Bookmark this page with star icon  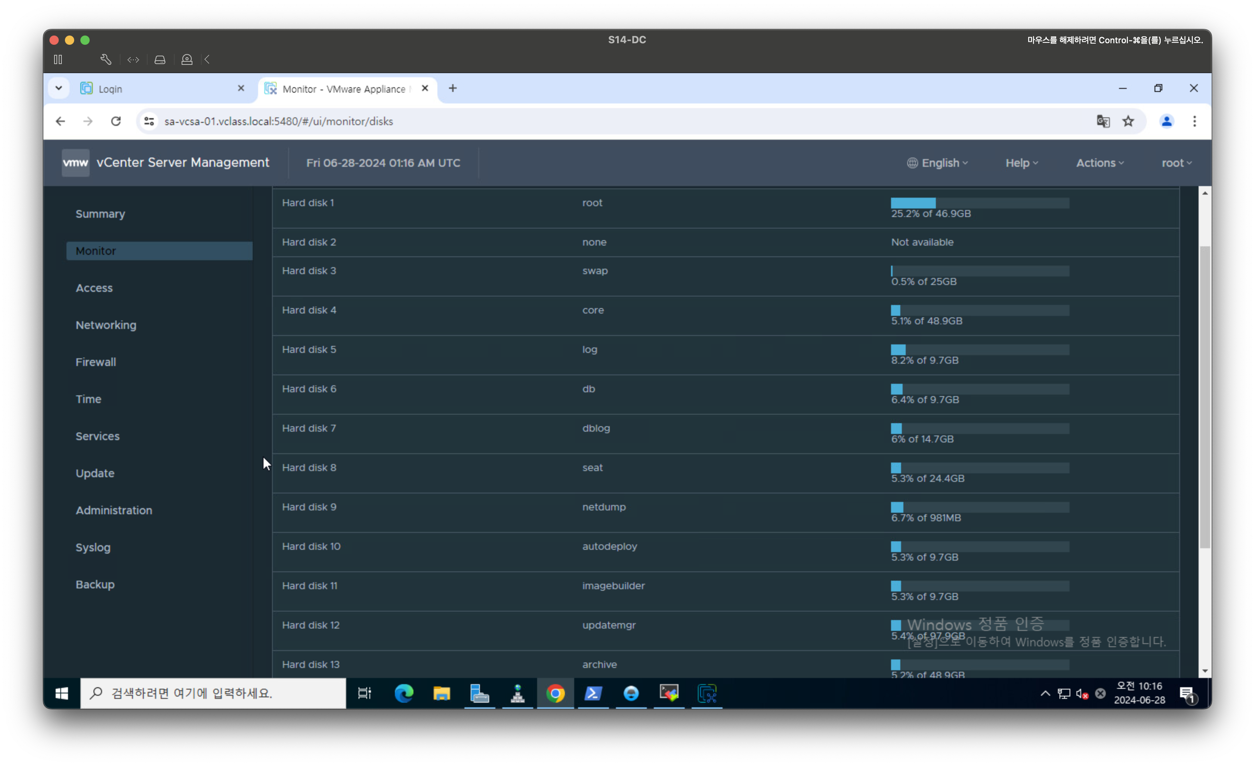point(1128,121)
